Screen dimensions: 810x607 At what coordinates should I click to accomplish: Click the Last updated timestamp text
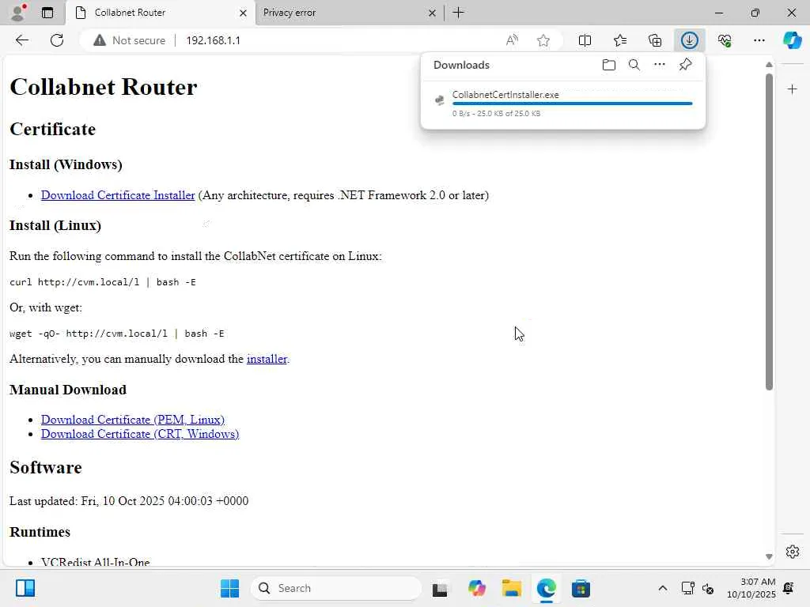(x=129, y=500)
